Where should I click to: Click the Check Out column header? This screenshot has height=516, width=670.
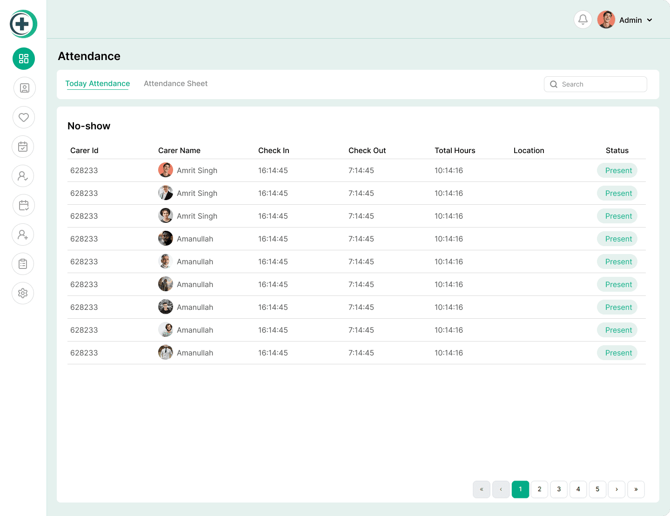pos(367,150)
